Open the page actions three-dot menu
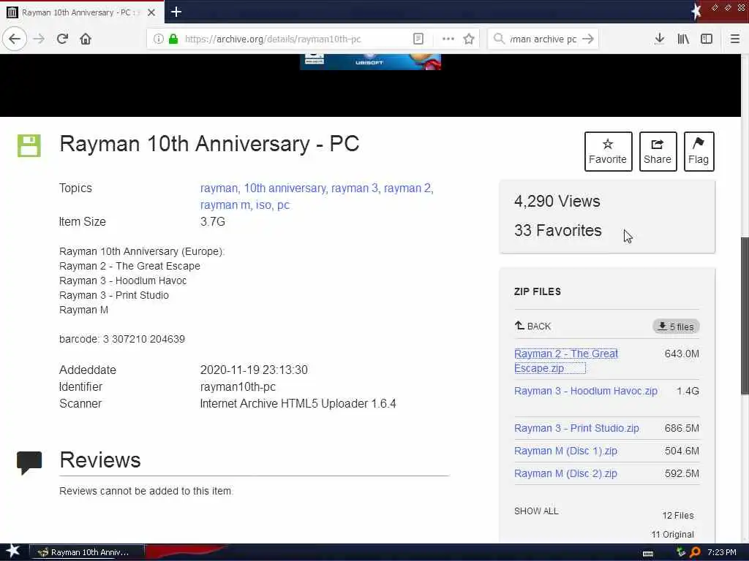This screenshot has height=561, width=749. click(x=448, y=39)
